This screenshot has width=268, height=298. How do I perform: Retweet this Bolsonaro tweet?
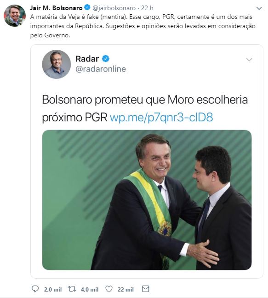(x=72, y=289)
